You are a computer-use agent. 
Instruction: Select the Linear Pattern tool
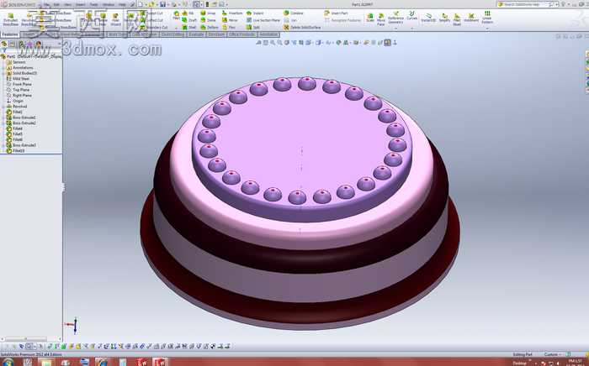point(487,18)
